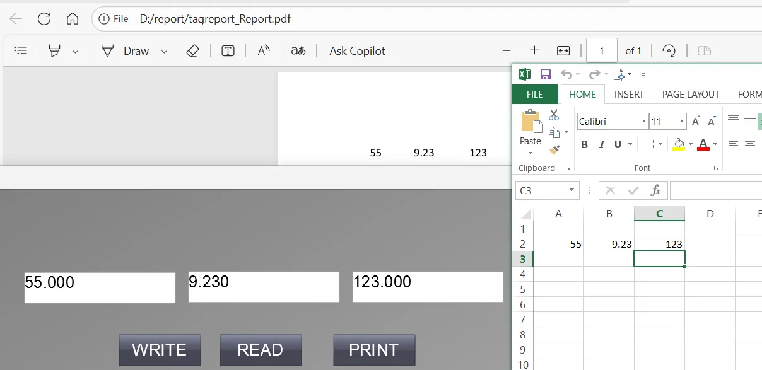
Task: Fit the PDF to width
Action: pos(563,50)
